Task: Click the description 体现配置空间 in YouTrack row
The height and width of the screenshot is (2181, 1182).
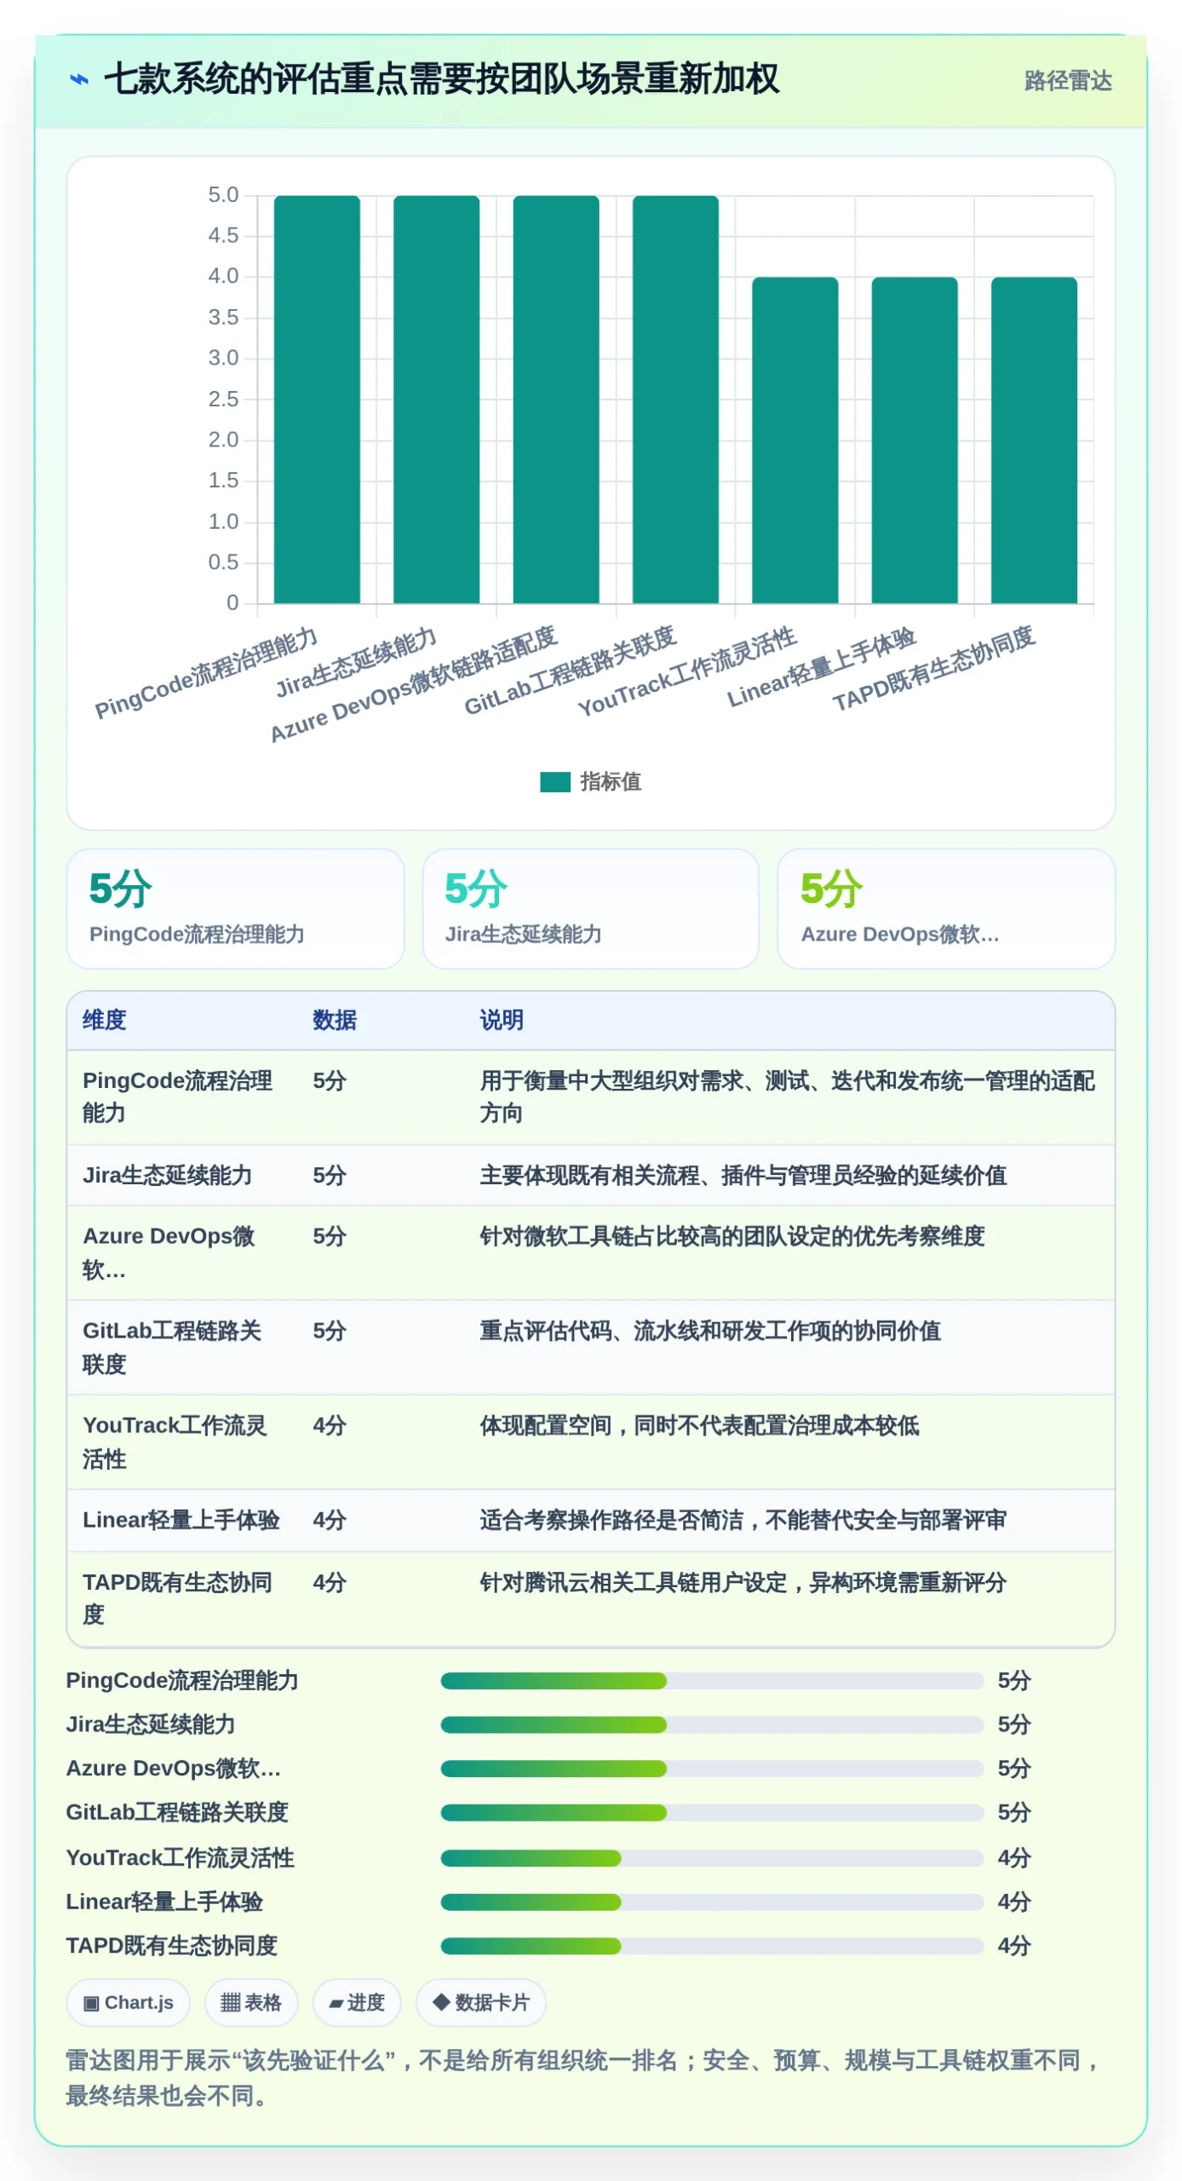Action: (699, 1426)
